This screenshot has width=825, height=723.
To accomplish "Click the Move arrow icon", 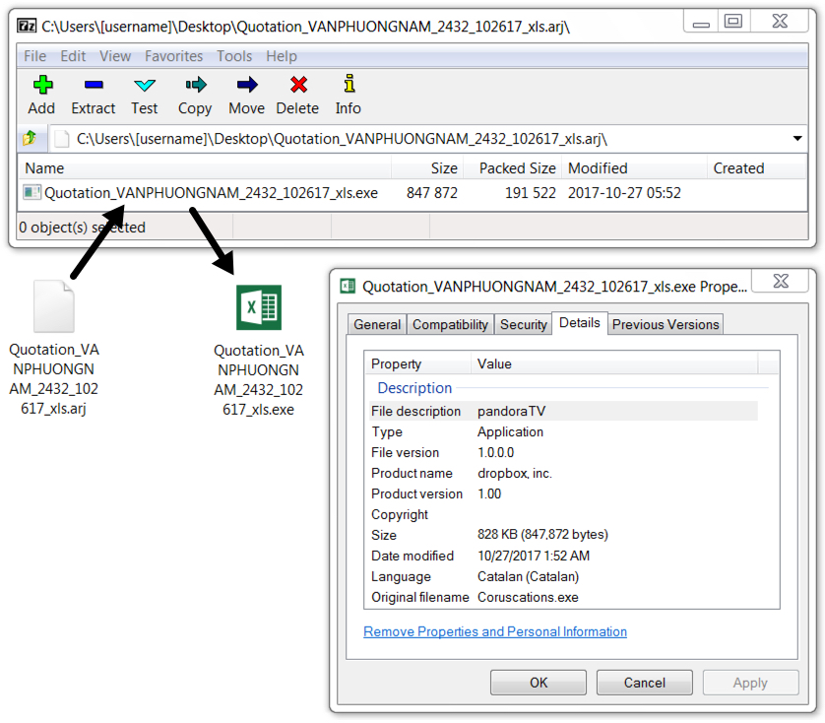I will (247, 85).
